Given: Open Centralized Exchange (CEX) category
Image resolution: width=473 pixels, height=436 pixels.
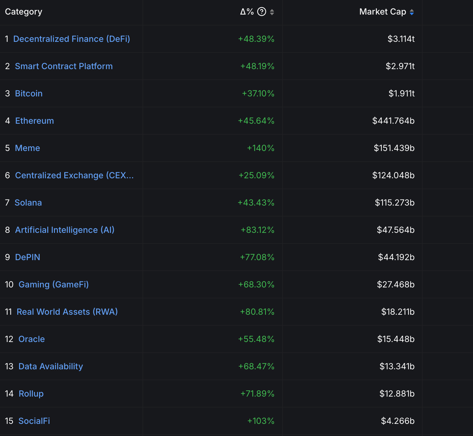Looking at the screenshot, I should click(x=74, y=176).
